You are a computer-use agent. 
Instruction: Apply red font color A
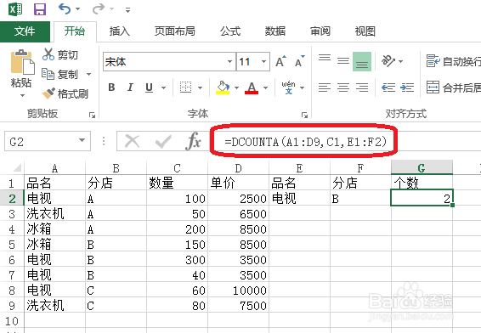(252, 87)
